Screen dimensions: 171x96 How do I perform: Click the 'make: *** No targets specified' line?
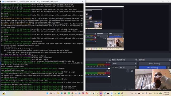[25, 81]
